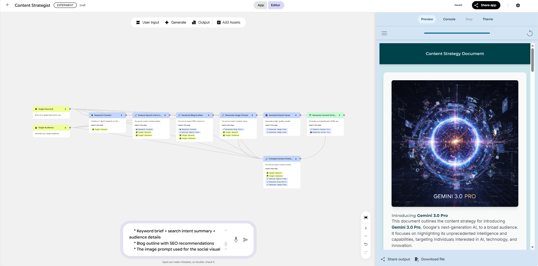This screenshot has height=266, width=538.
Task: Open the Step tab
Action: pos(469,19)
